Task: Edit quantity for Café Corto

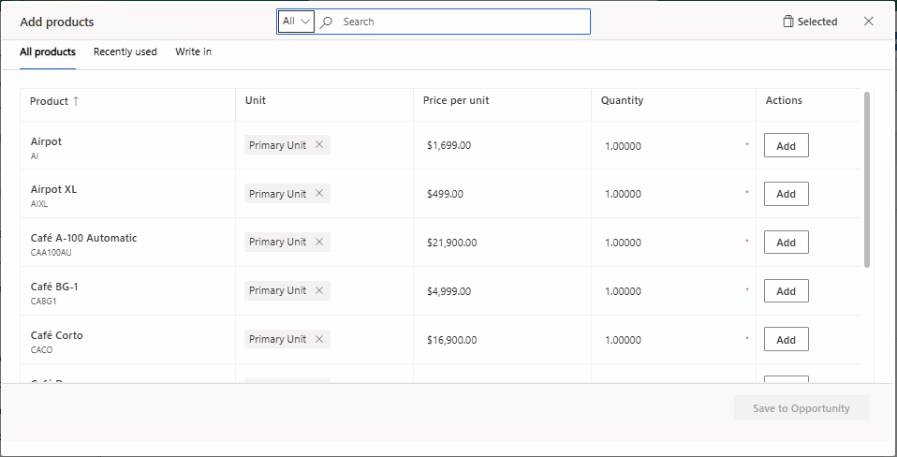Action: pos(672,340)
